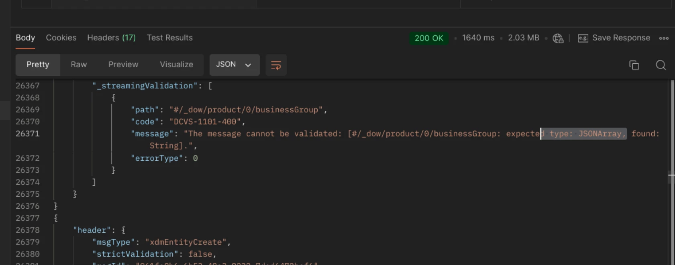675x268 pixels.
Task: Open the Headers (17) tab
Action: [x=111, y=38]
